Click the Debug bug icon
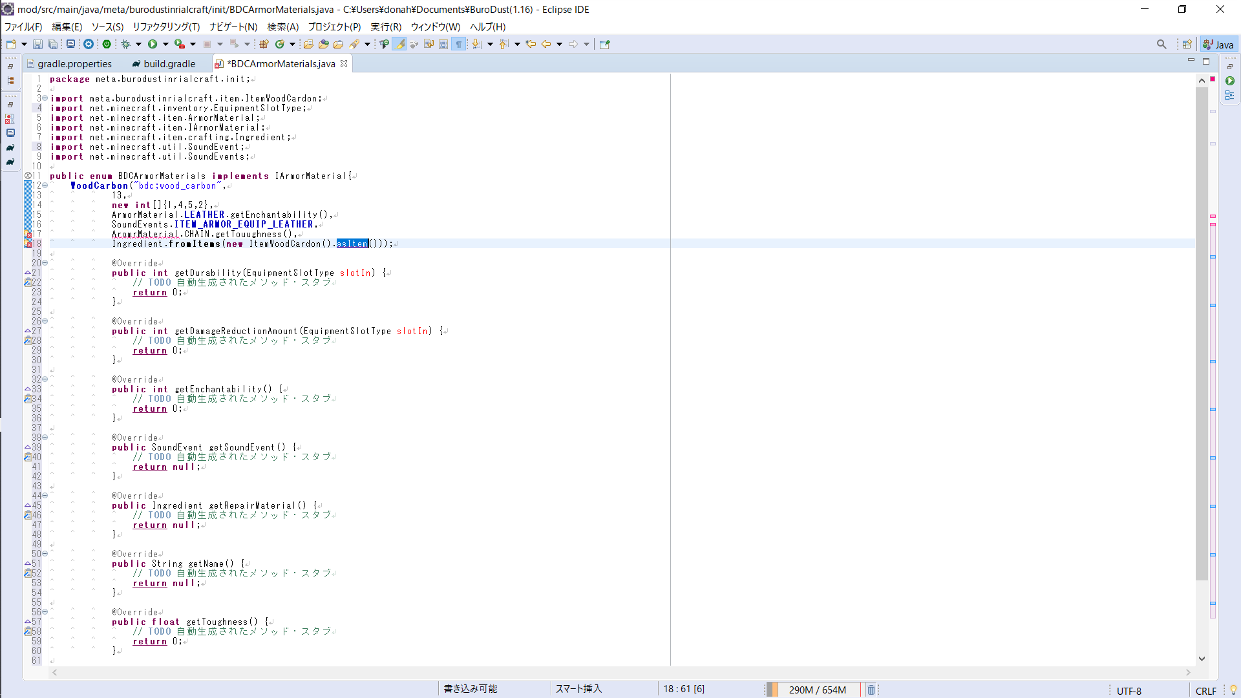 pyautogui.click(x=126, y=45)
